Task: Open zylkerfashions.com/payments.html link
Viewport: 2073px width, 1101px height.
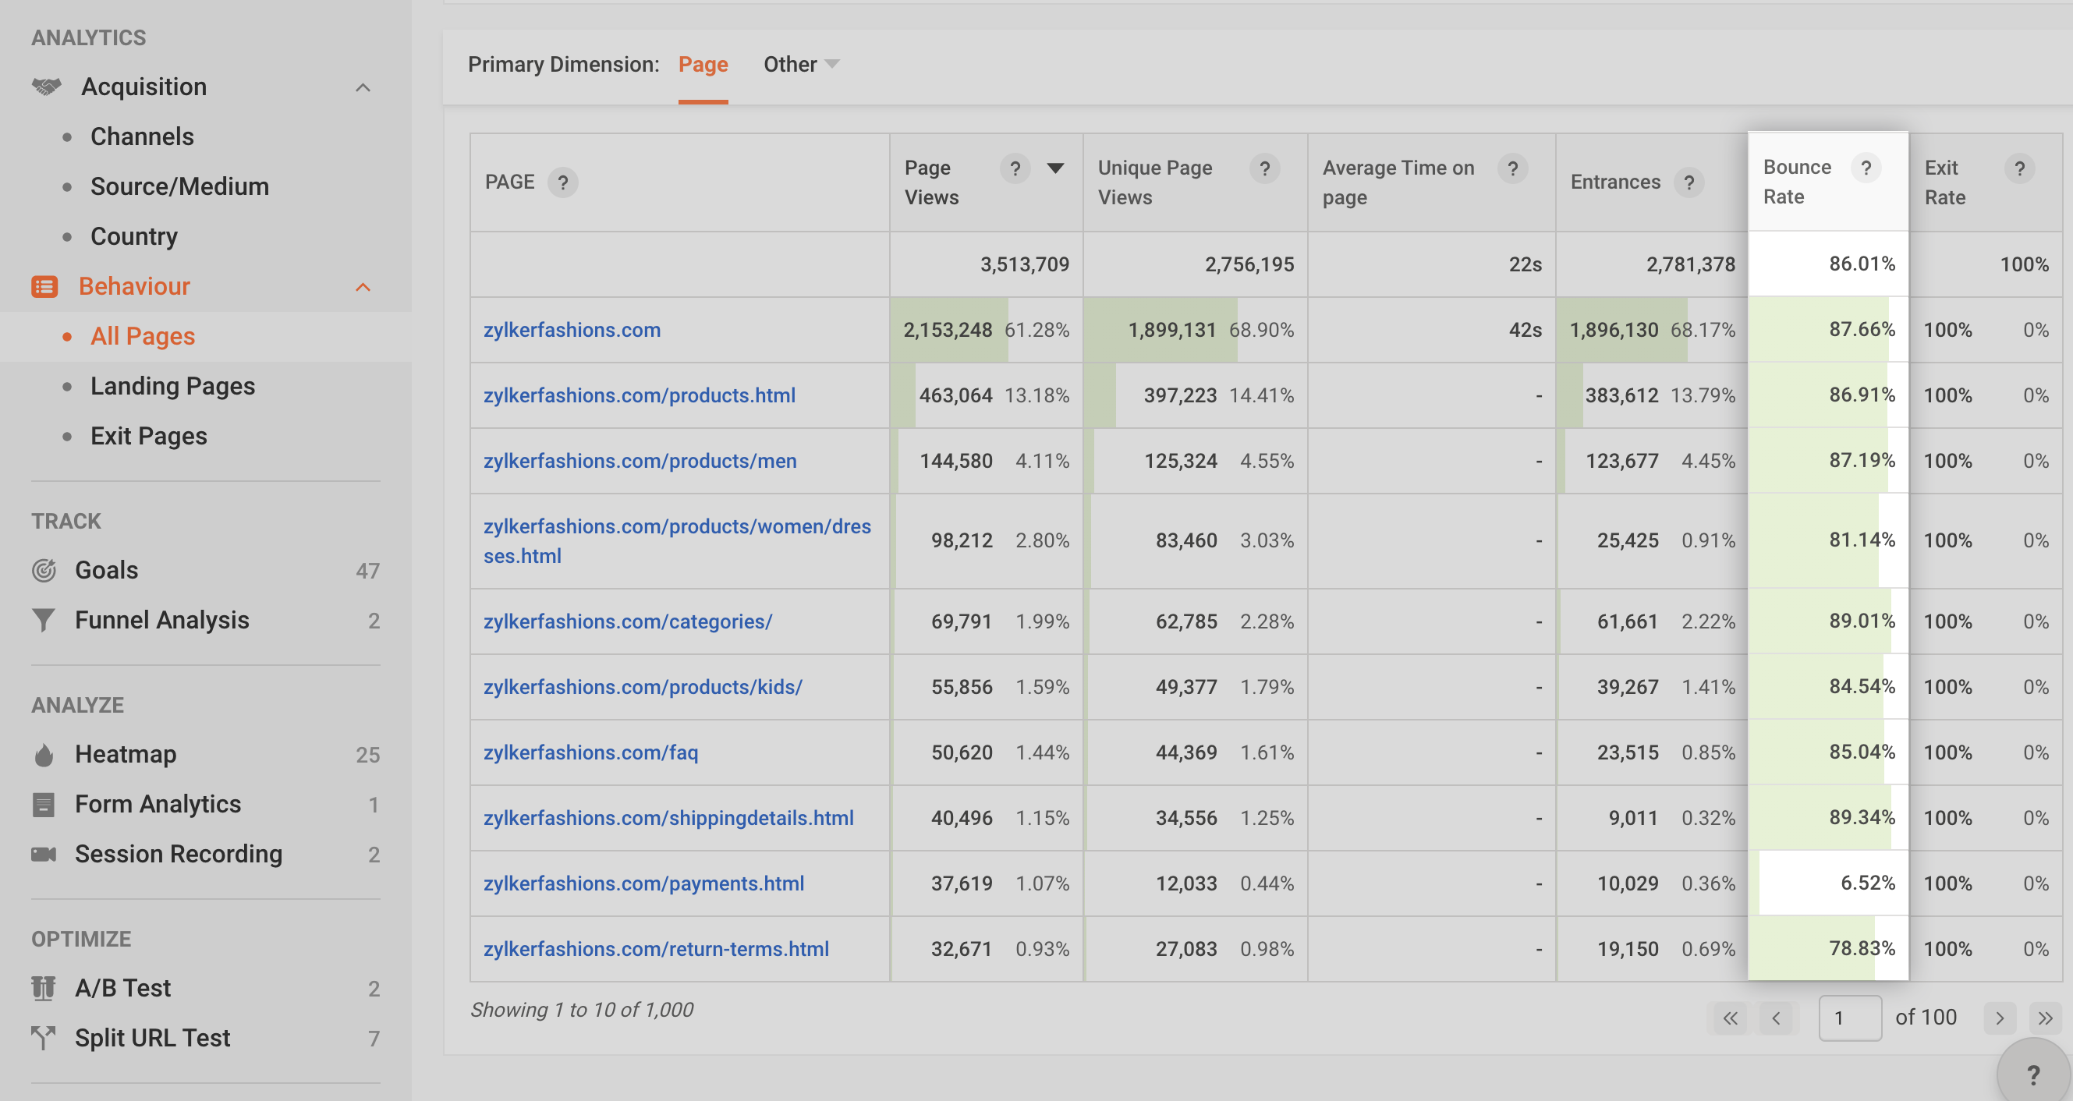Action: (x=643, y=883)
